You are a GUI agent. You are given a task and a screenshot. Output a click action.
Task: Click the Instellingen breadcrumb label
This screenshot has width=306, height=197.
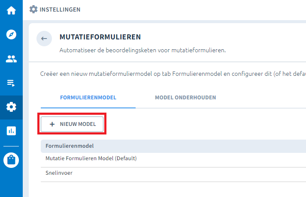pyautogui.click(x=60, y=9)
